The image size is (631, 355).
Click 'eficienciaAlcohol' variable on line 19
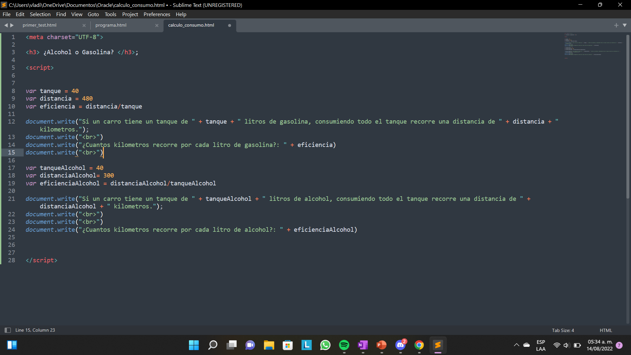[x=70, y=183]
